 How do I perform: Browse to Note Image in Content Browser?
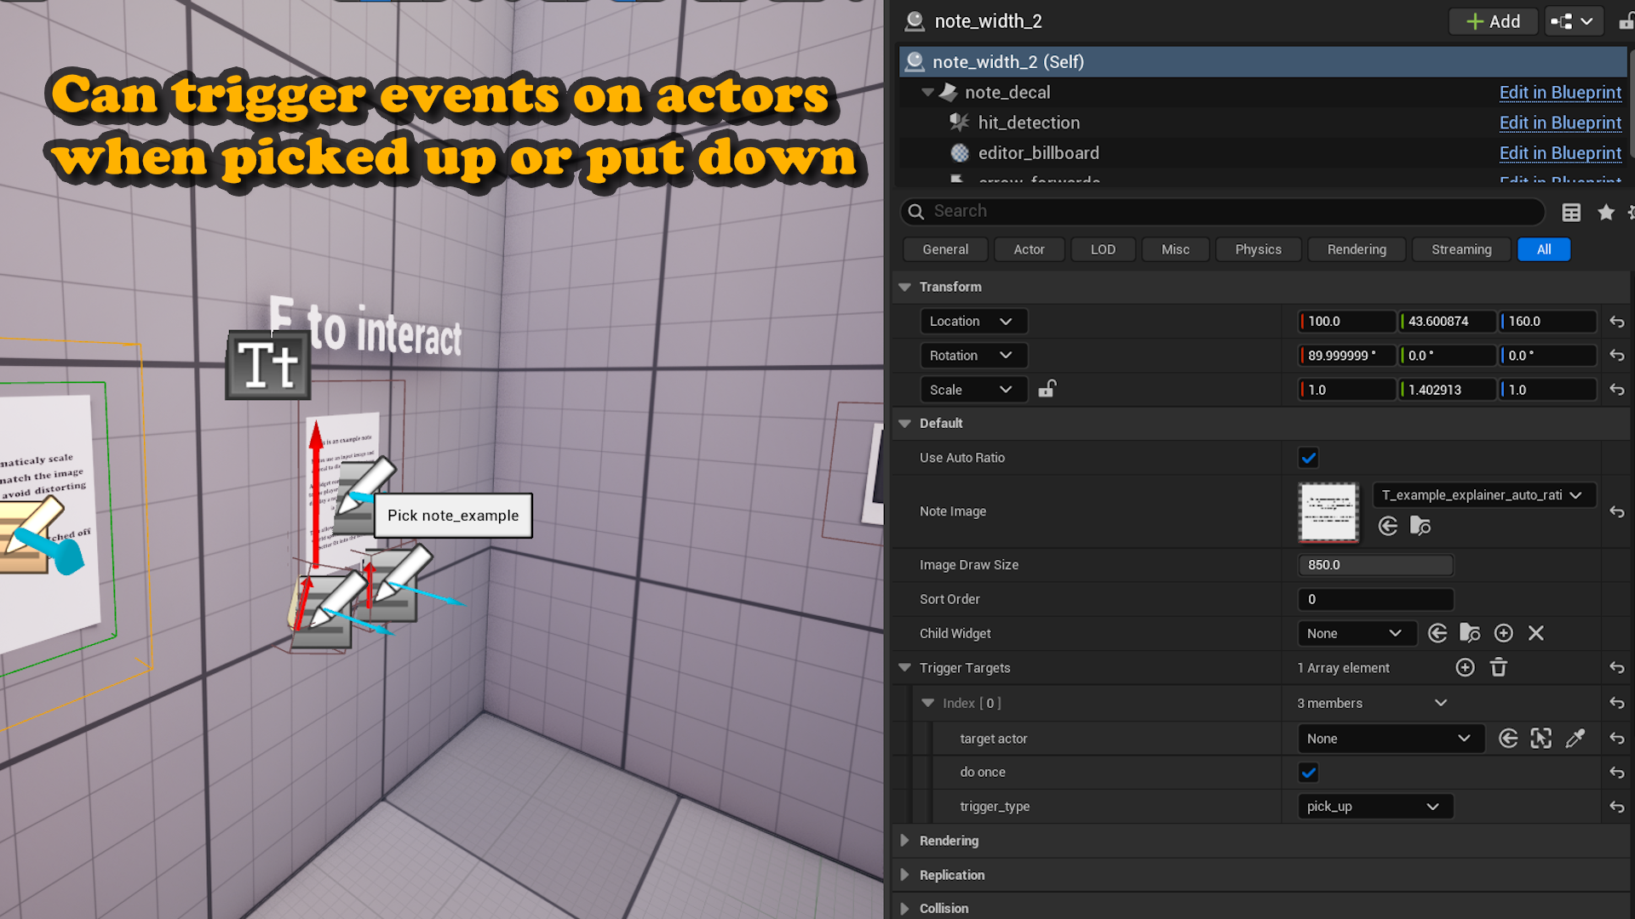[x=1420, y=526]
